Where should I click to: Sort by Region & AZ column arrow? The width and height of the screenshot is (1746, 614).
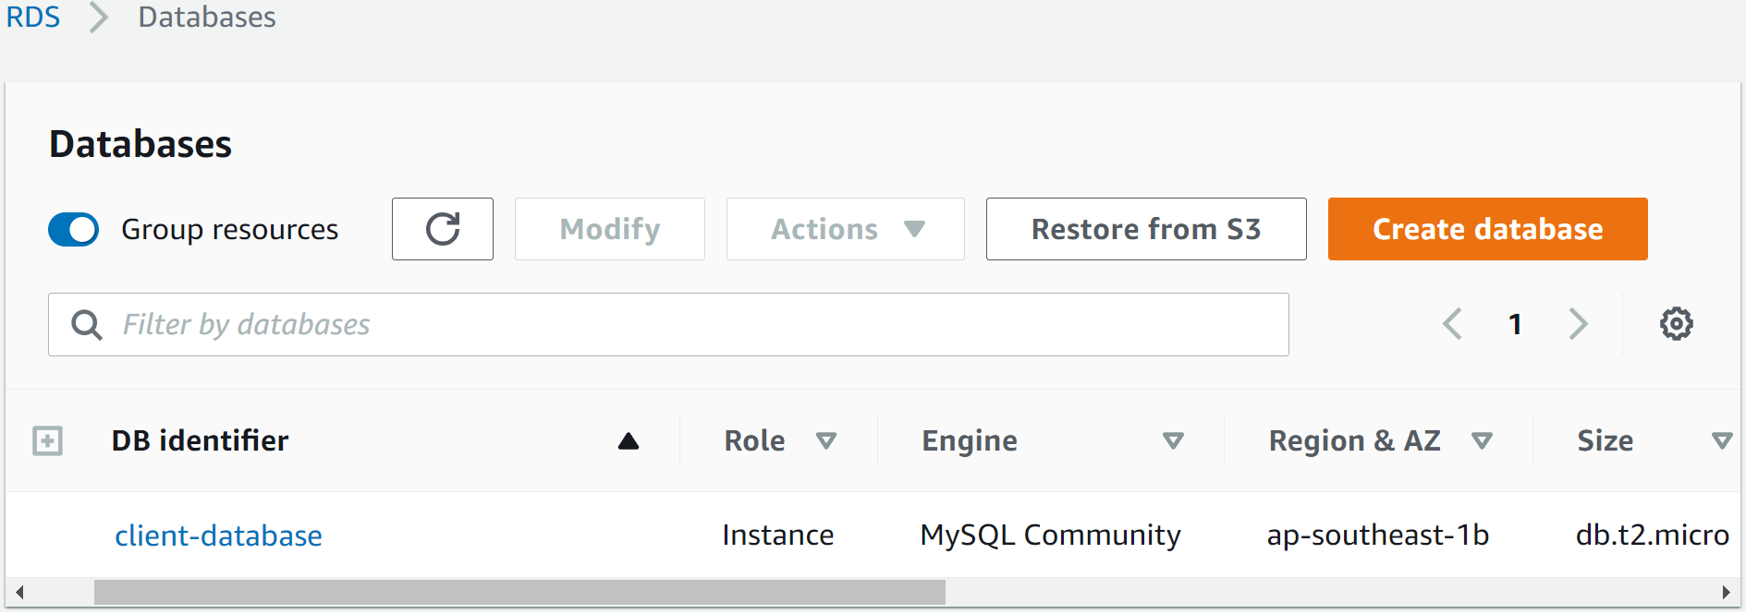coord(1482,441)
